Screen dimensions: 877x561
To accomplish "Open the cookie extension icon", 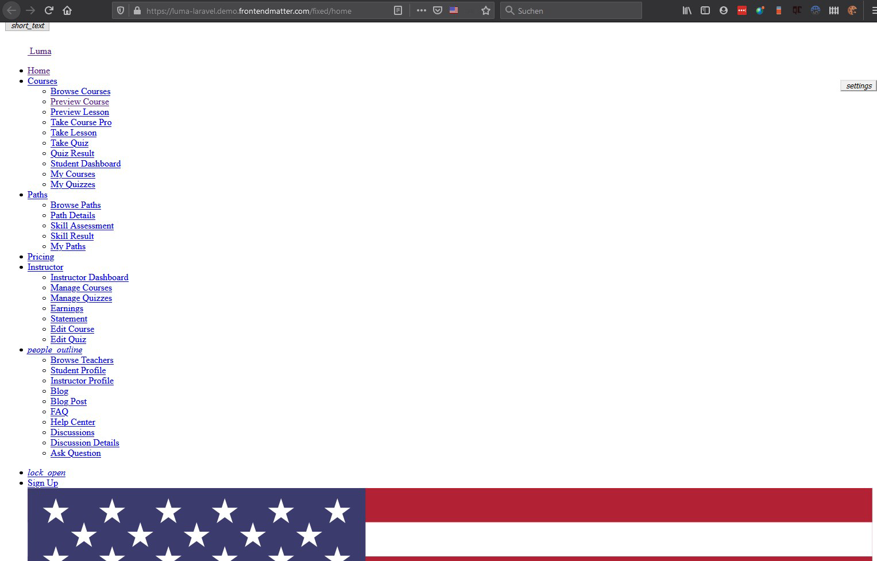I will tap(852, 10).
